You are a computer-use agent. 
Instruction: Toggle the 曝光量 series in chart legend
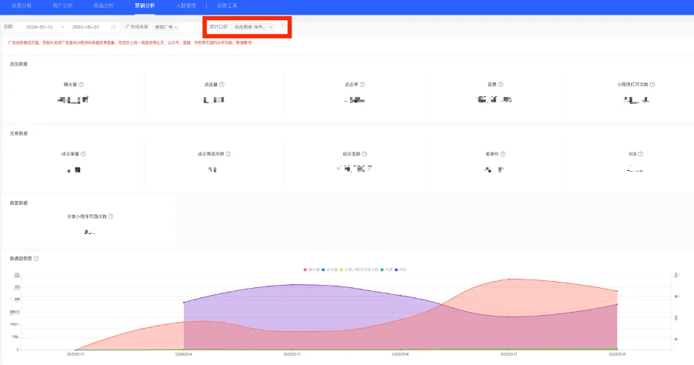pyautogui.click(x=312, y=270)
